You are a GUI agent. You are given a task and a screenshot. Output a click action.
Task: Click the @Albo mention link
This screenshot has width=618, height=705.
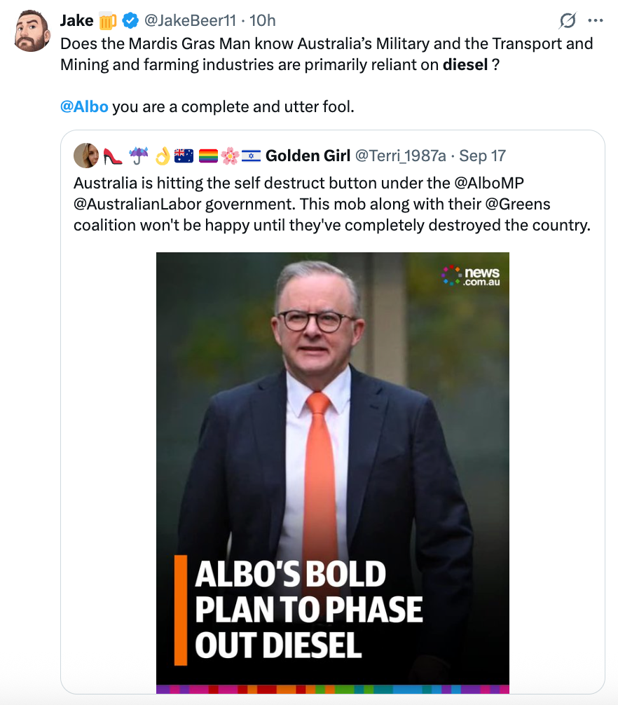pyautogui.click(x=84, y=107)
